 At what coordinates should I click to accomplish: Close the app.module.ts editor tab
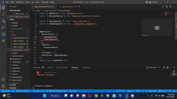click(x=79, y=7)
